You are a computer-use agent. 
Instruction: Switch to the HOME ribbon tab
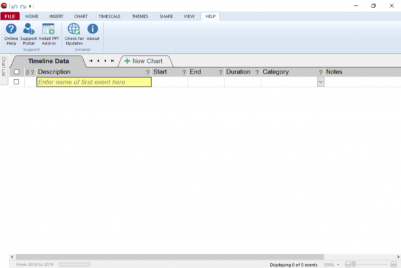[x=31, y=16]
